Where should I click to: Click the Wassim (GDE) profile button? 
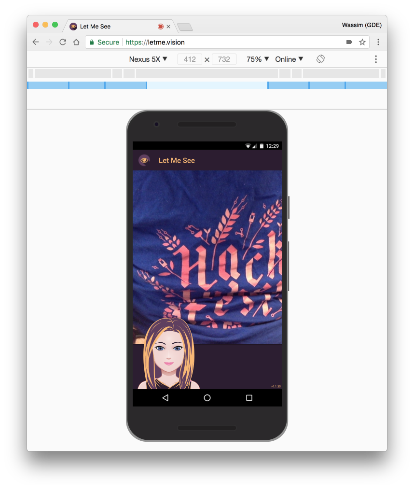pos(361,25)
